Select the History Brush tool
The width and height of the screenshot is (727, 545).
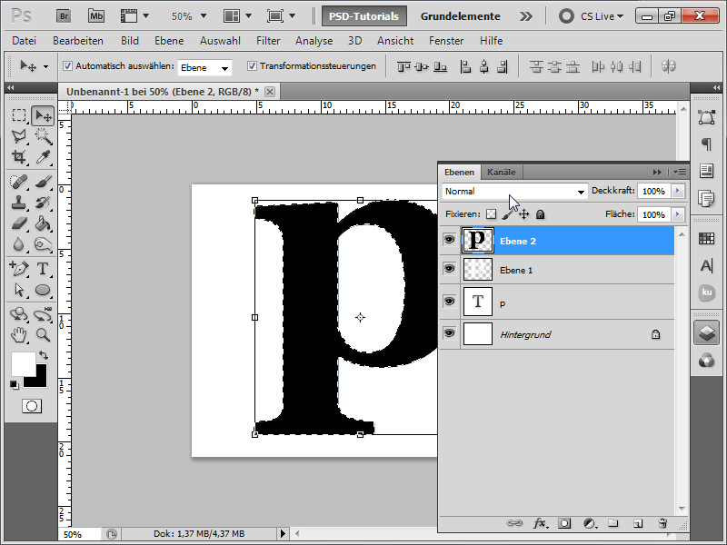pos(43,203)
